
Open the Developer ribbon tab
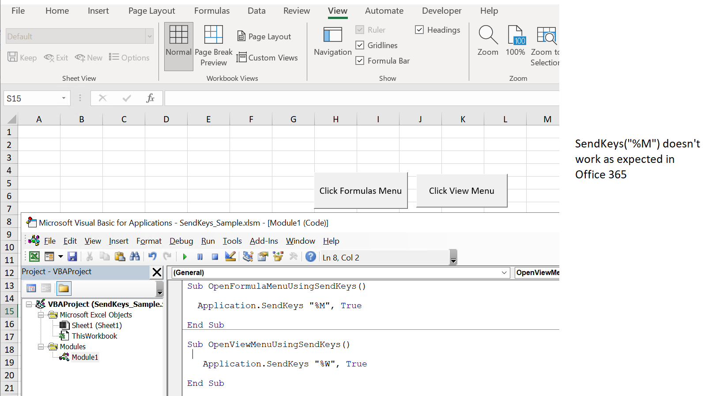(442, 11)
